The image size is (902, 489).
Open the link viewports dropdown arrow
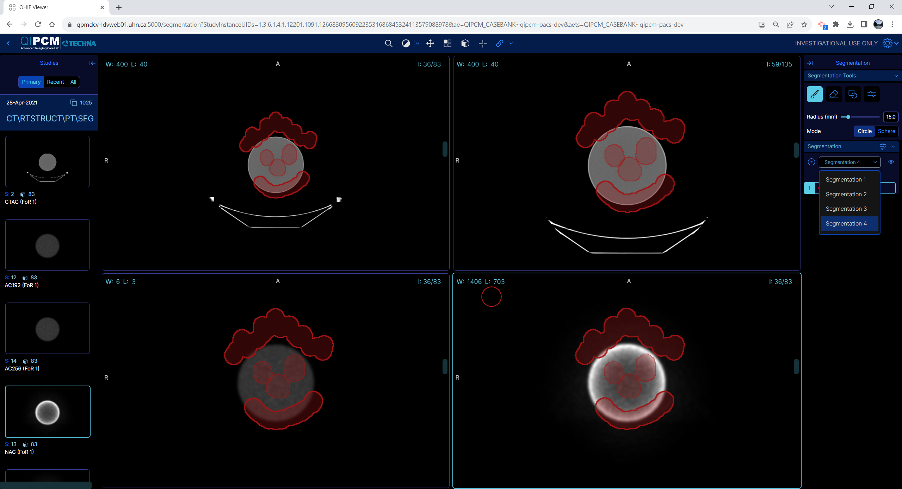coord(511,43)
